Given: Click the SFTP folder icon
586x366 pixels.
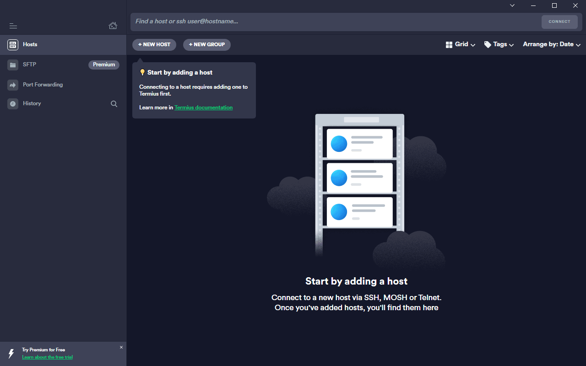Looking at the screenshot, I should (x=13, y=65).
